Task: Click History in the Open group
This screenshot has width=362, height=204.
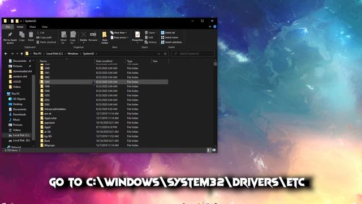Action: [x=150, y=42]
